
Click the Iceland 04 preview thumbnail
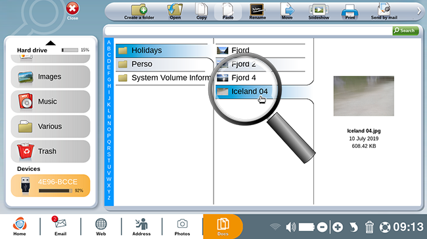363,96
